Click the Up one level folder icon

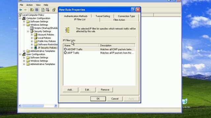32,10
